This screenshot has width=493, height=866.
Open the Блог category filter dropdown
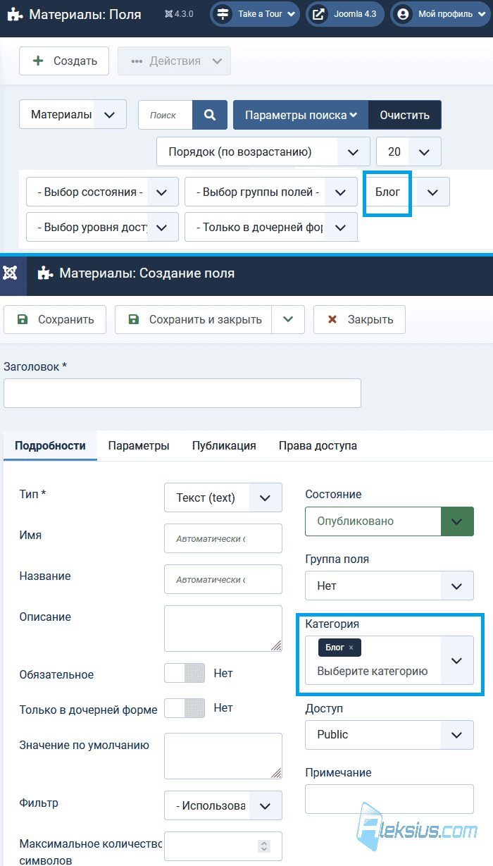[406, 192]
